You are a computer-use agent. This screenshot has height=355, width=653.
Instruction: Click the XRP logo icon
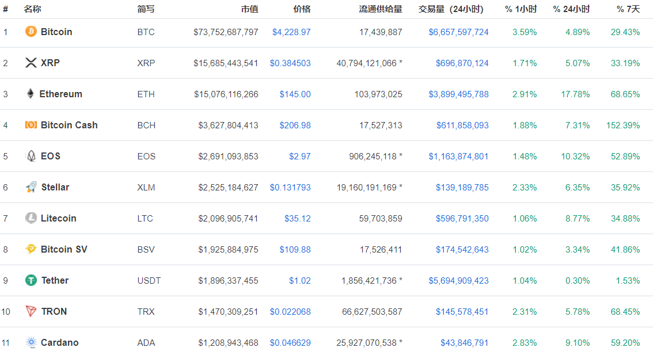pos(31,63)
